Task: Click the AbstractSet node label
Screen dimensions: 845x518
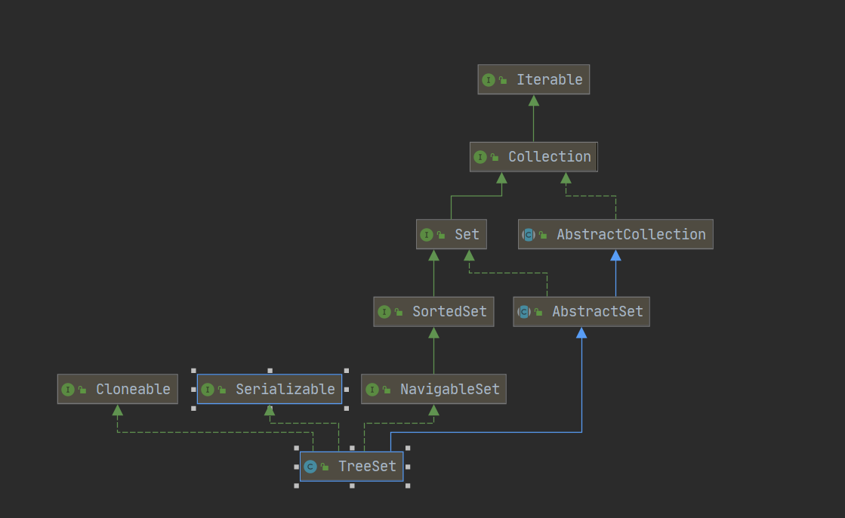Action: [x=597, y=312]
